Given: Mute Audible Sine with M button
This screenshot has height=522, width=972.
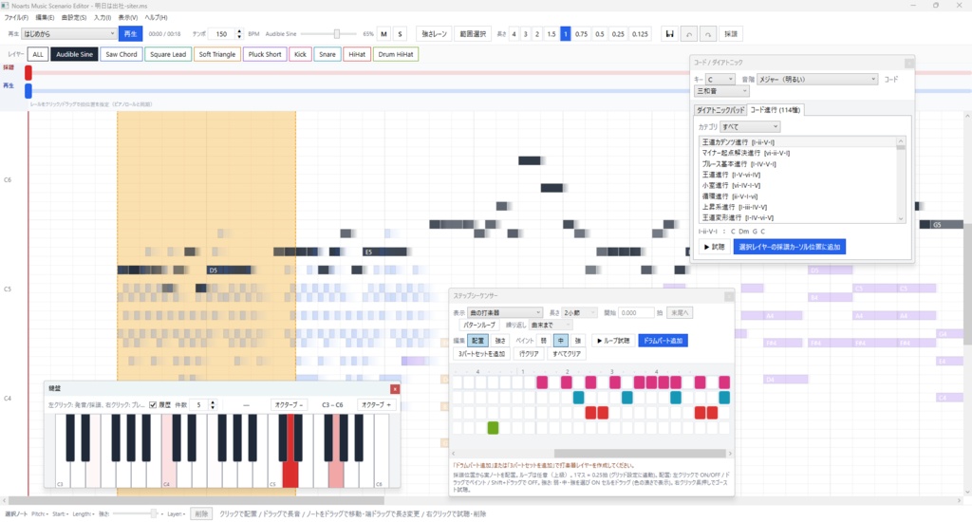Looking at the screenshot, I should 383,34.
